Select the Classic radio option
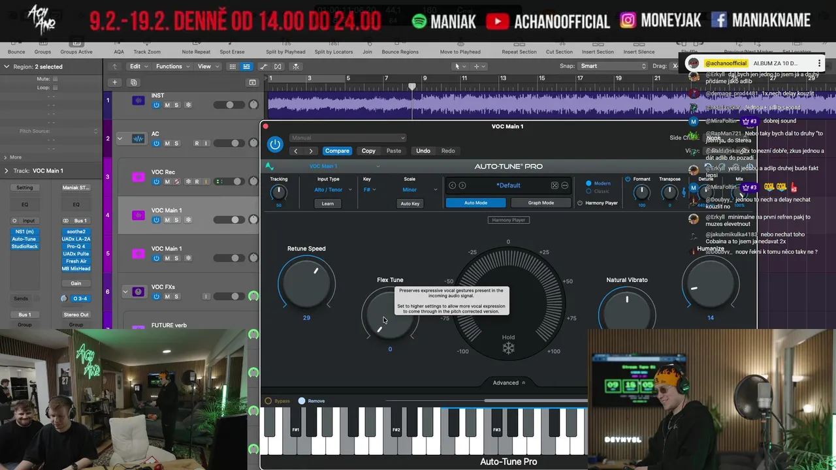This screenshot has width=836, height=470. pyautogui.click(x=588, y=191)
